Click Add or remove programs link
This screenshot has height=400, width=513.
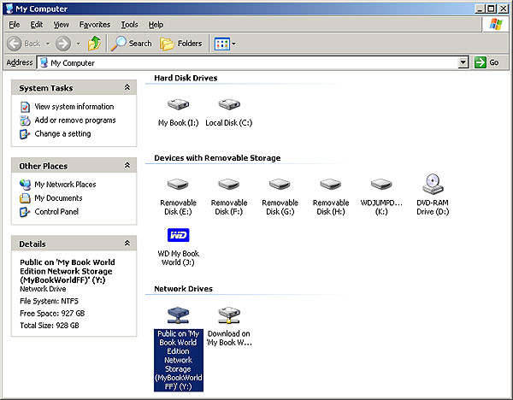tap(74, 121)
